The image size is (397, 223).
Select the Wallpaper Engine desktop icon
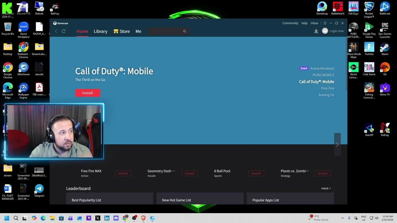tap(24, 91)
